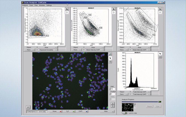Click the R1a gate label in circularity plot
The width and height of the screenshot is (186, 117).
[x=47, y=36]
